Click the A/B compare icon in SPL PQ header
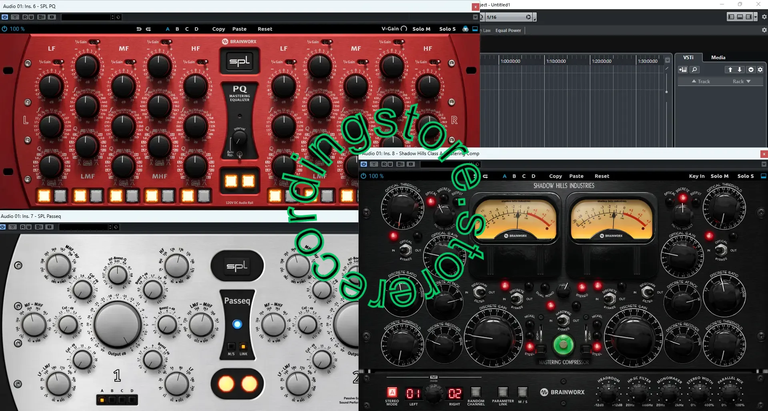Screen dimensions: 768x411 pyautogui.click(x=41, y=17)
